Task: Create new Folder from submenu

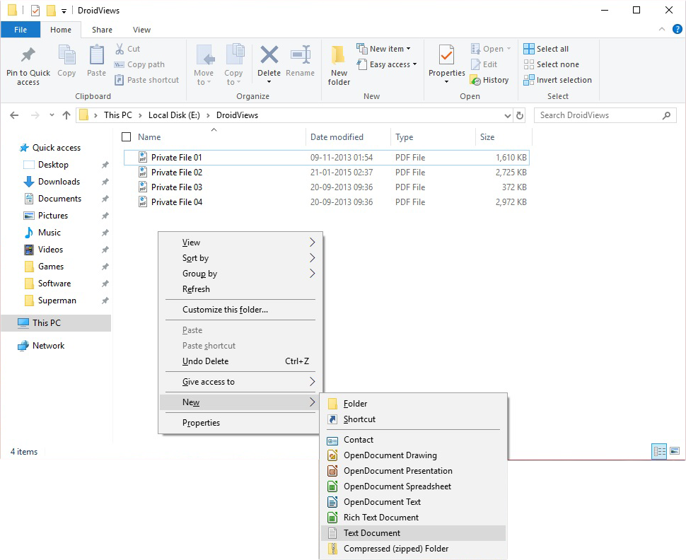Action: [x=414, y=403]
